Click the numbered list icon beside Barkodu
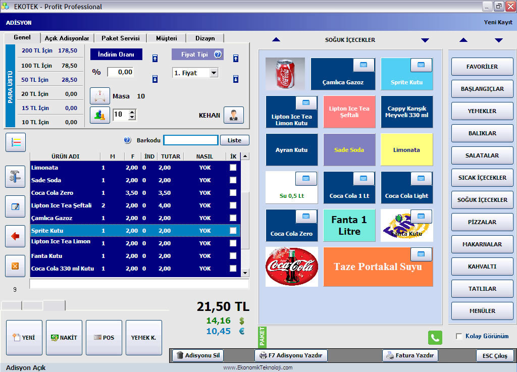 point(16,142)
